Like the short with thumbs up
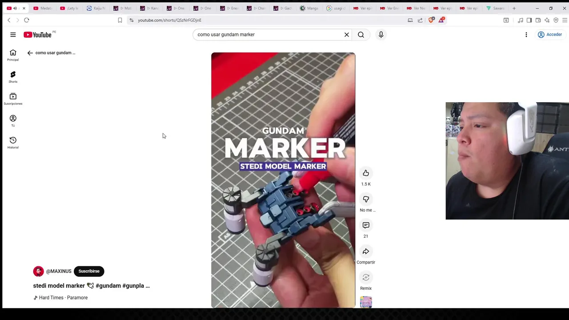Screen dimensions: 569x320 click(366, 173)
